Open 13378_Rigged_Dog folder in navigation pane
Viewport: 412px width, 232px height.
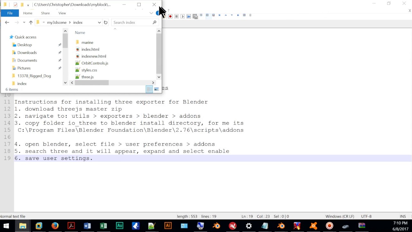click(x=34, y=76)
